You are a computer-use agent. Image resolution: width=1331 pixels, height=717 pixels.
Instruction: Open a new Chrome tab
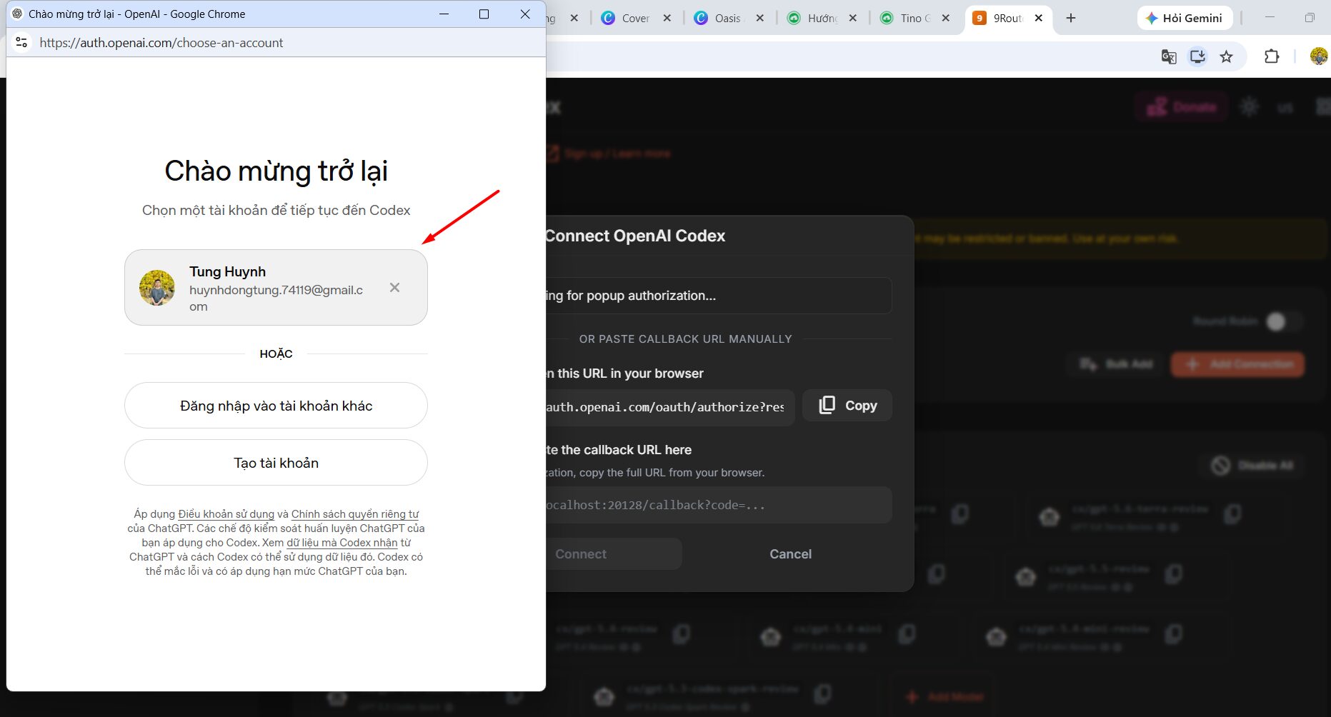pyautogui.click(x=1070, y=19)
